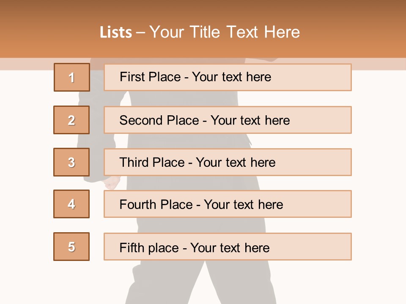Click the bold word 'Lists' in title

click(x=116, y=33)
